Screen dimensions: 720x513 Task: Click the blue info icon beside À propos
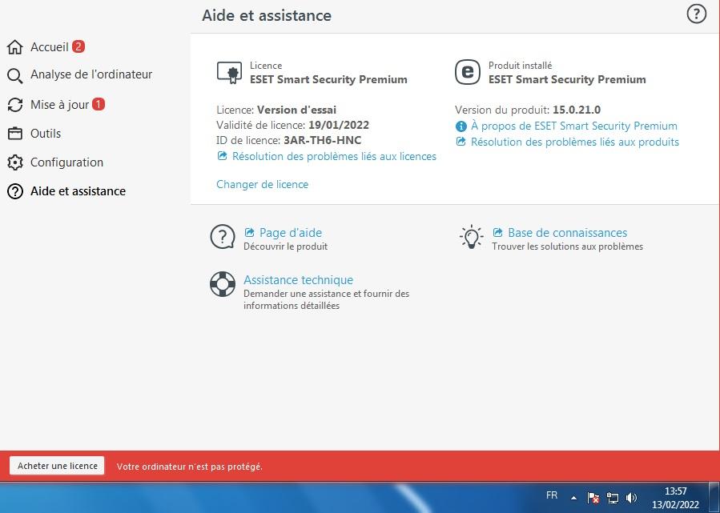coord(461,126)
